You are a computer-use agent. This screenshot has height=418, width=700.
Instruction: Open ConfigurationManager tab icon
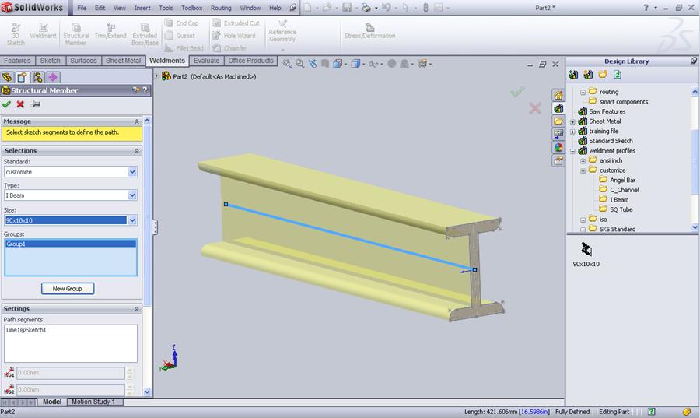[x=37, y=77]
